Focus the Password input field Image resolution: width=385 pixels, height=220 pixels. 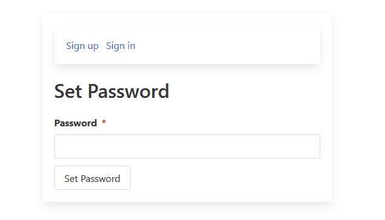[x=187, y=146]
